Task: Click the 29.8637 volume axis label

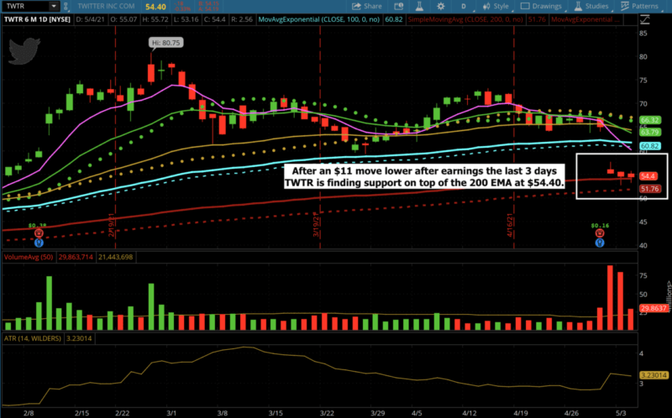Action: [654, 308]
